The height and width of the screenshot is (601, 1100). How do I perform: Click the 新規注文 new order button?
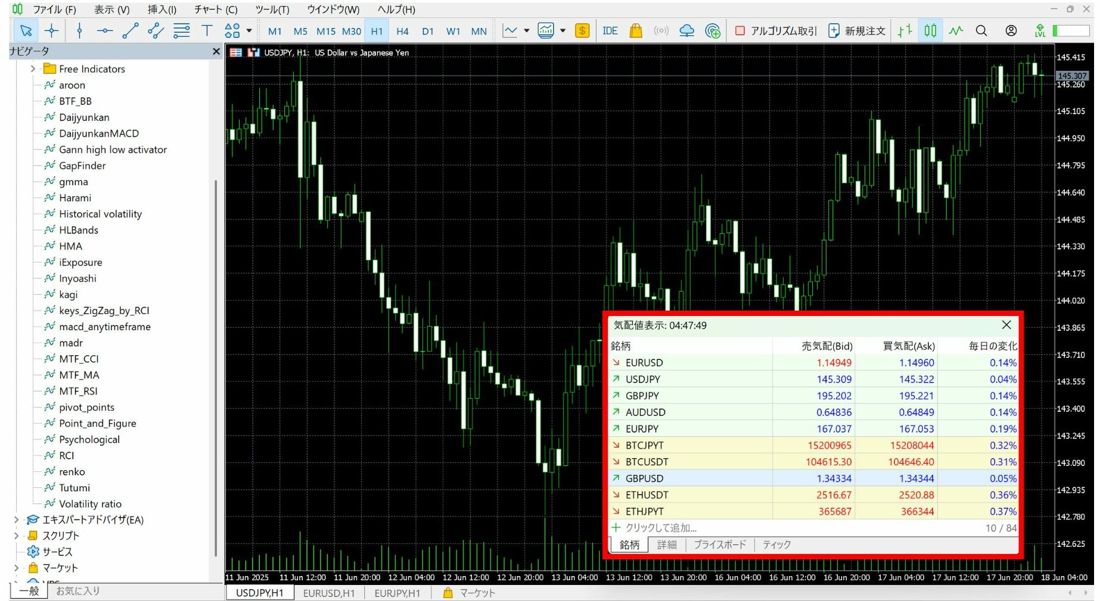857,31
